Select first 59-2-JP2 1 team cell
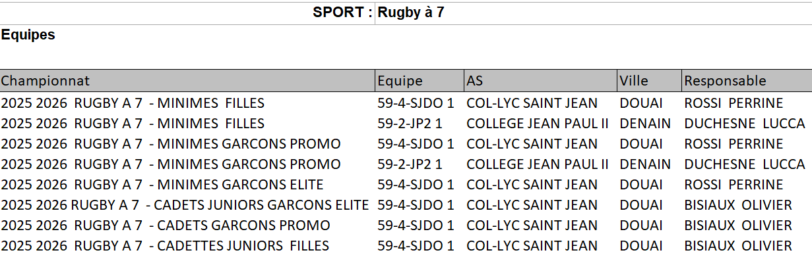Image resolution: width=812 pixels, height=263 pixels. point(410,124)
